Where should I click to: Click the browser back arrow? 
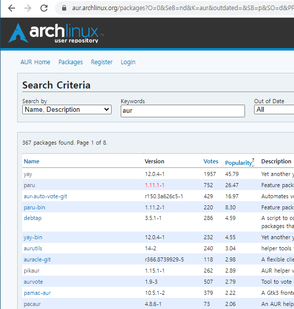12,8
